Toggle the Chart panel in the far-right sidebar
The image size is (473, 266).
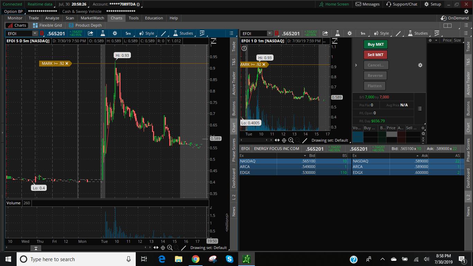pyautogui.click(x=468, y=127)
